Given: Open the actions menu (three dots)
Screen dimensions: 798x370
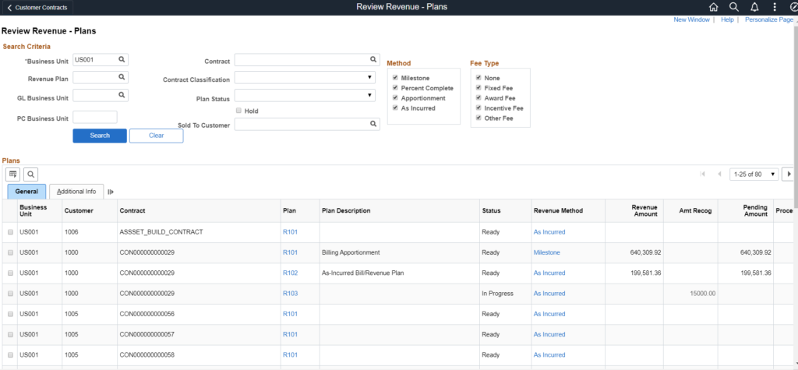Looking at the screenshot, I should pos(774,7).
